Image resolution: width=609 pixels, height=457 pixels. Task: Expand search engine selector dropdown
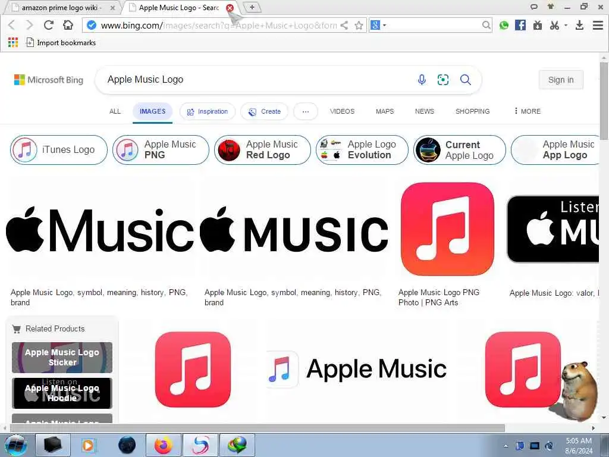pyautogui.click(x=385, y=25)
